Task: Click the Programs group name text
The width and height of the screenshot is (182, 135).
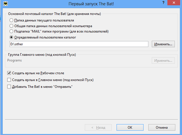Action: coord(15,60)
